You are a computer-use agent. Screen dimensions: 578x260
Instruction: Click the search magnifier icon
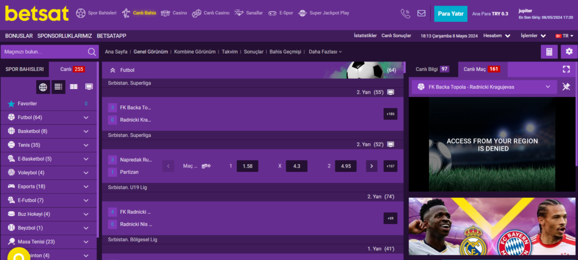(92, 52)
